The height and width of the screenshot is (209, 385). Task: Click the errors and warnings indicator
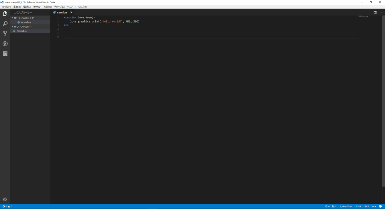[8, 206]
